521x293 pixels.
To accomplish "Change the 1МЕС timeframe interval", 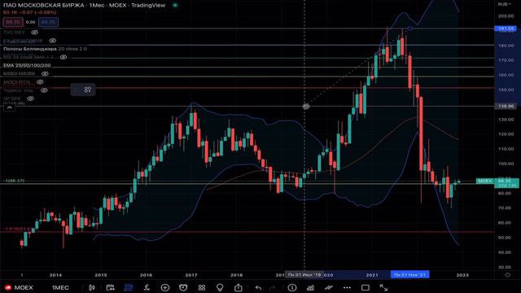I will point(60,287).
